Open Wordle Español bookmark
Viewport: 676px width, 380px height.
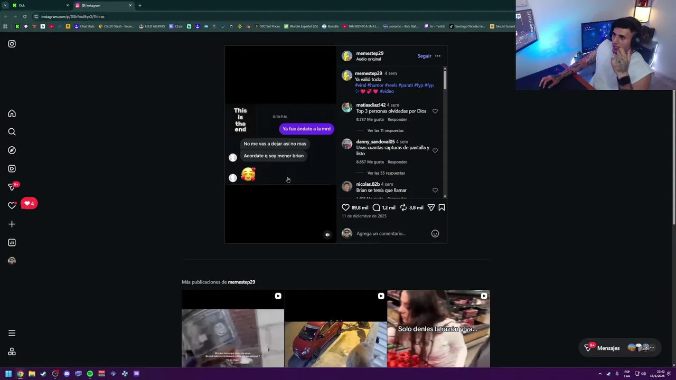pos(301,26)
